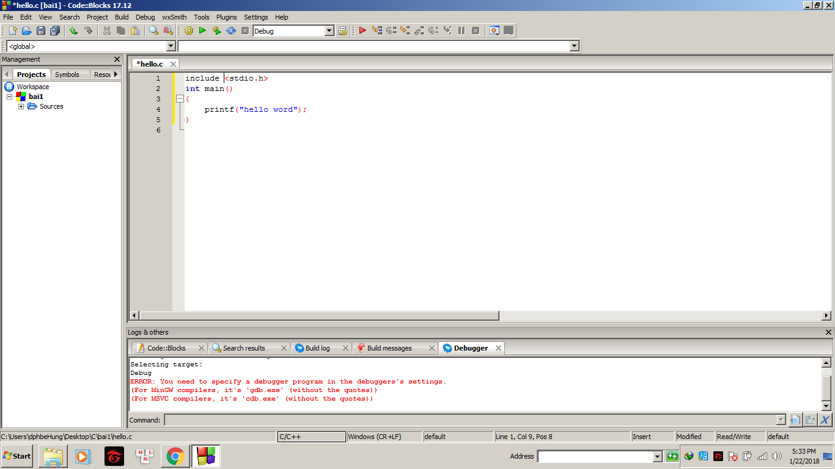Close the Management panel
This screenshot has height=469, width=835.
point(117,59)
